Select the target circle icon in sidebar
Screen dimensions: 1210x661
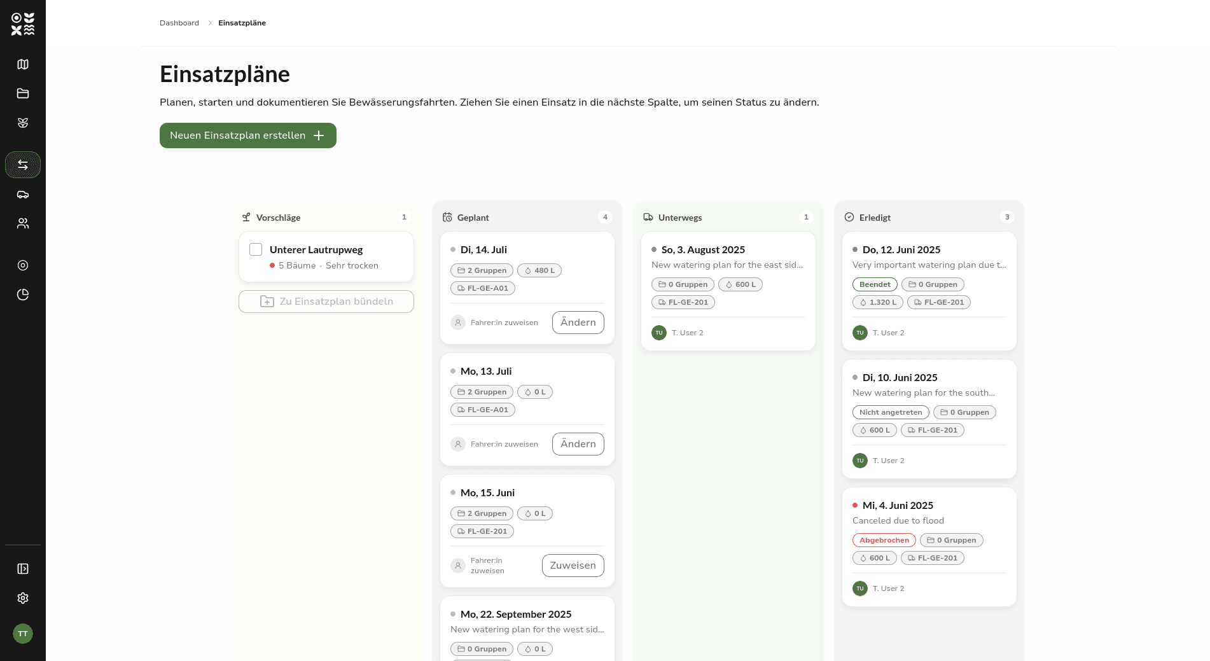click(23, 265)
